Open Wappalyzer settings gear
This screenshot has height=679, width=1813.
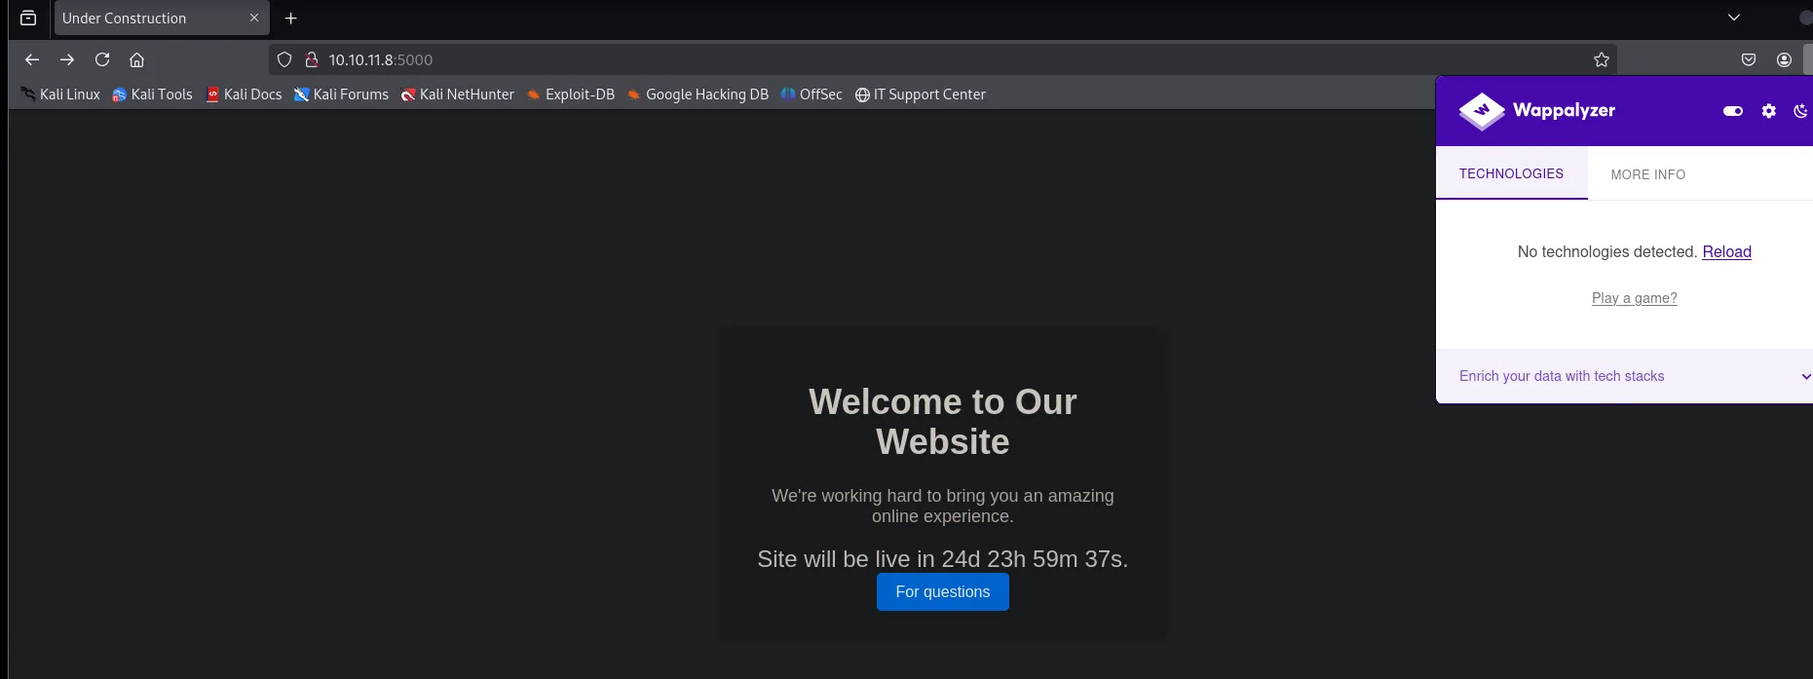click(1769, 111)
